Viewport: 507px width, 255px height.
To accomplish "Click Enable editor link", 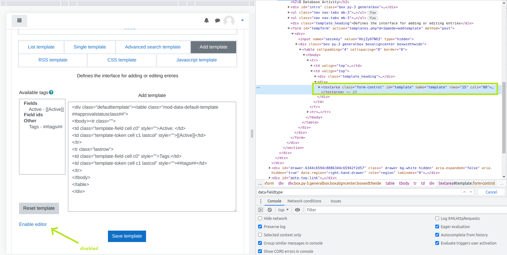I will 33,224.
